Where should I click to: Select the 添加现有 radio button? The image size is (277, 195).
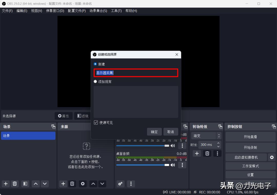point(95,81)
